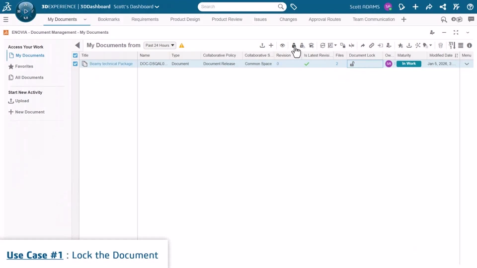Click the tag icon beside search bar

coord(294,6)
